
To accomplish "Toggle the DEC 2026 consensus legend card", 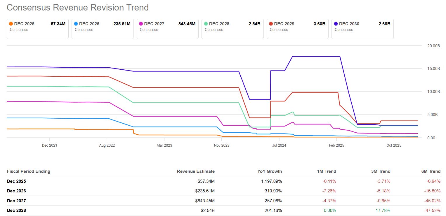I will point(103,29).
